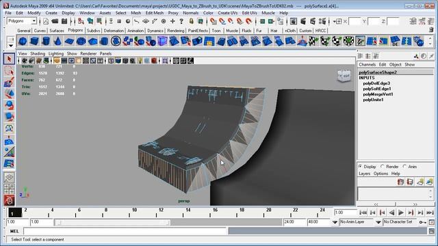Viewport: 438px width, 246px height.
Task: Click the time range slider bar
Action: click(112, 222)
